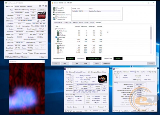Image resolution: width=160 pixels, height=115 pixels.
Task: Open the Tools dropdown arrow in CPU-Z CPU window
Action: pos(90,110)
